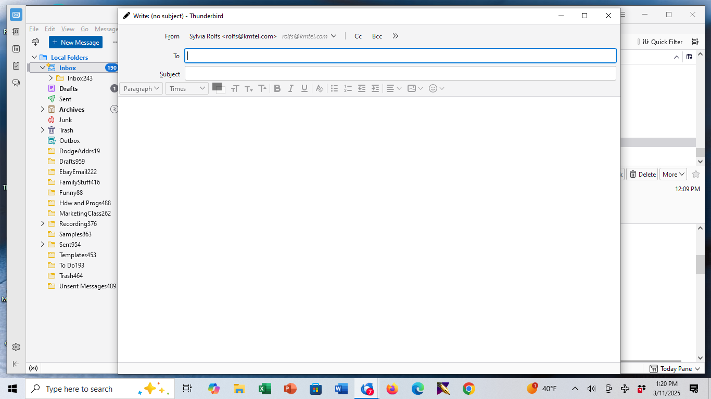Image resolution: width=711 pixels, height=399 pixels.
Task: Open the insert image dropdown
Action: [415, 89]
